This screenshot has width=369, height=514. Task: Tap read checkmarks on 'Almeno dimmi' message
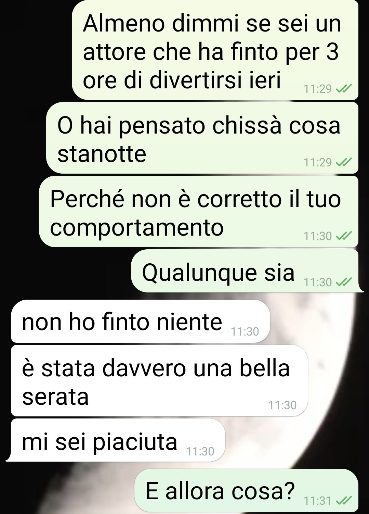343,89
